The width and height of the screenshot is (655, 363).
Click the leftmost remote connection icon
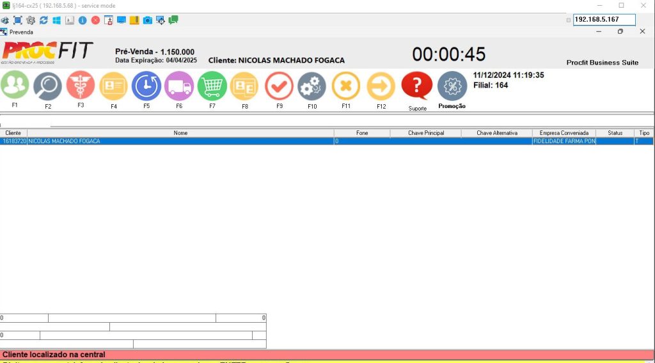[x=4, y=20]
